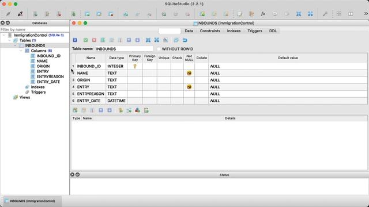
Task: Select Indexes node in database tree
Action: click(37, 87)
